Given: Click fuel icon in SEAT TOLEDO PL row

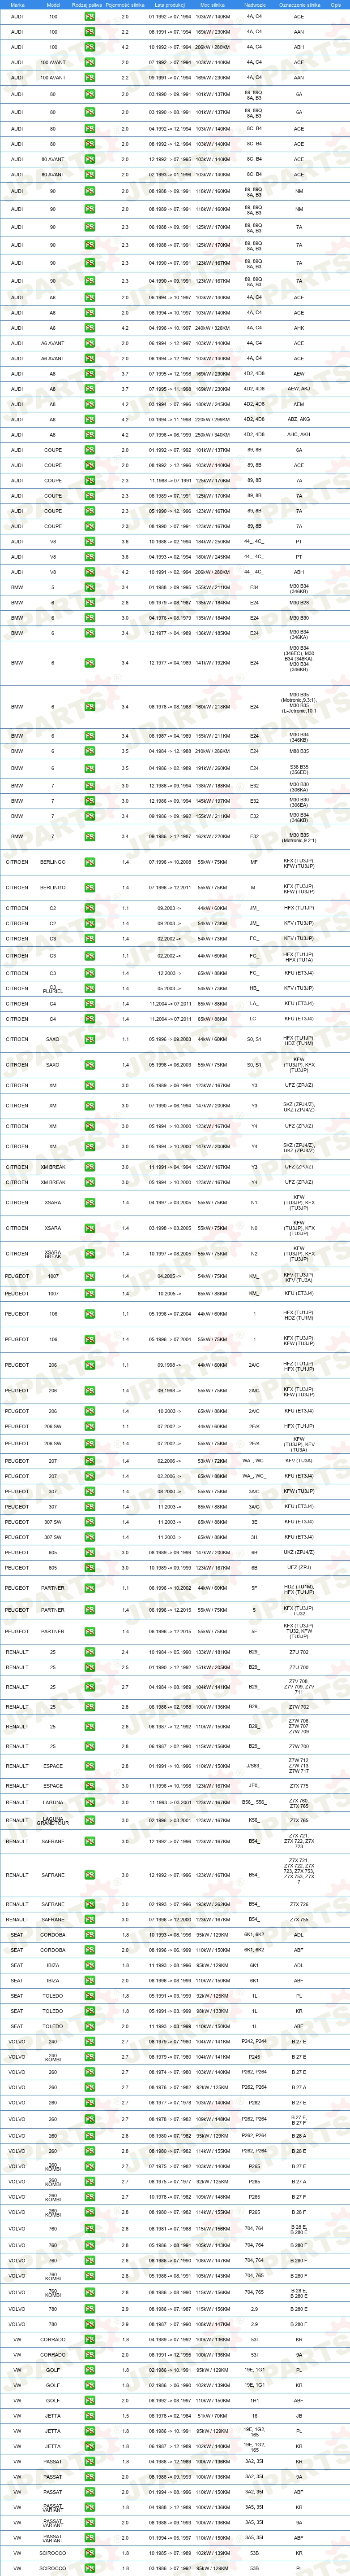Looking at the screenshot, I should click(90, 1996).
